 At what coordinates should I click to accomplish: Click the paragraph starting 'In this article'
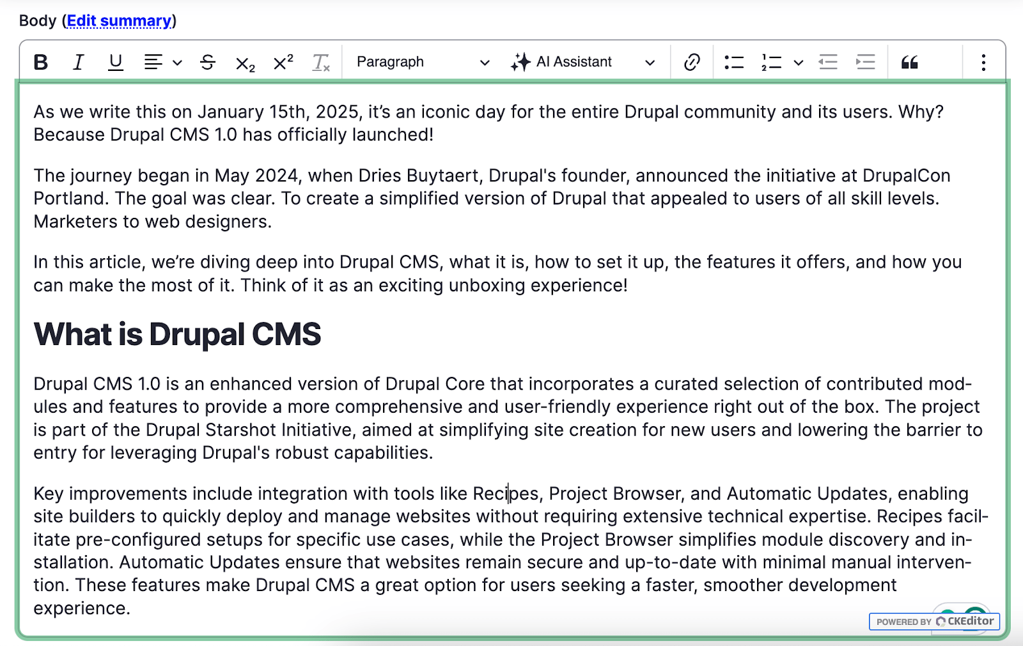point(497,273)
